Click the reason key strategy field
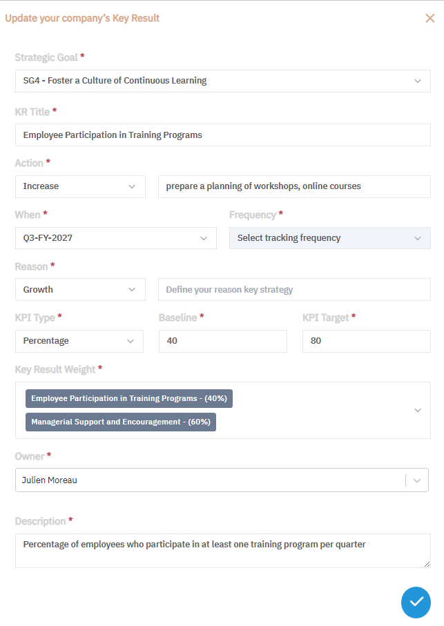Image resolution: width=444 pixels, height=626 pixels. pos(294,290)
